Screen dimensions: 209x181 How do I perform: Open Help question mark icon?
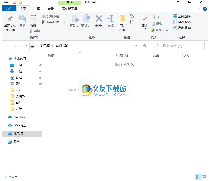[x=205, y=9]
